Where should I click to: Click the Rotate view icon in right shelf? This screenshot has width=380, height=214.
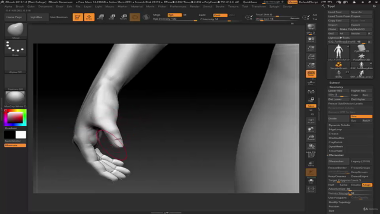pyautogui.click(x=311, y=147)
